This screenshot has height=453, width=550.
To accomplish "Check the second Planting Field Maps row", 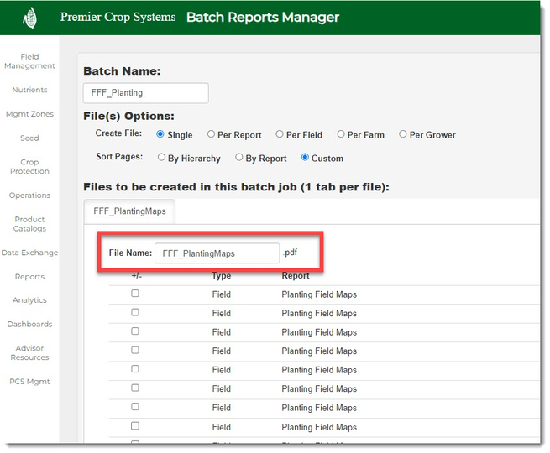I will tap(135, 312).
